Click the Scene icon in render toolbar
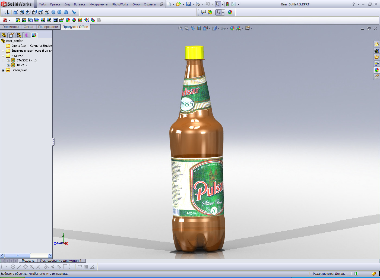The width and height of the screenshot is (380, 278). pos(74,20)
